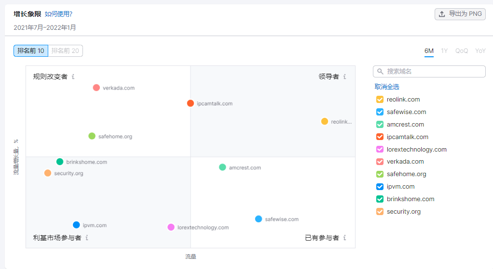493x269 pixels.
Task: Disable the lorextechnology.com checkbox
Action: tap(380, 149)
